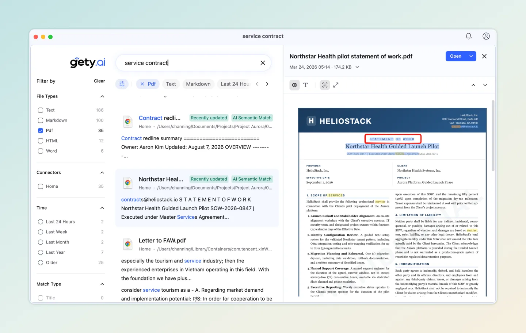The height and width of the screenshot is (333, 526).
Task: Open the filter settings icon beside filter chips
Action: 122,84
